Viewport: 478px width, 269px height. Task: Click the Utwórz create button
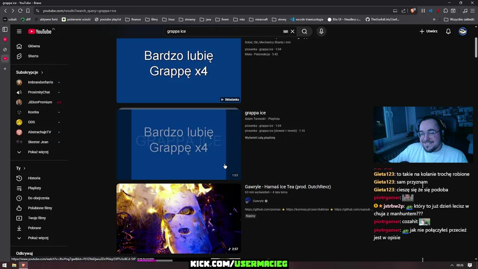(x=428, y=31)
